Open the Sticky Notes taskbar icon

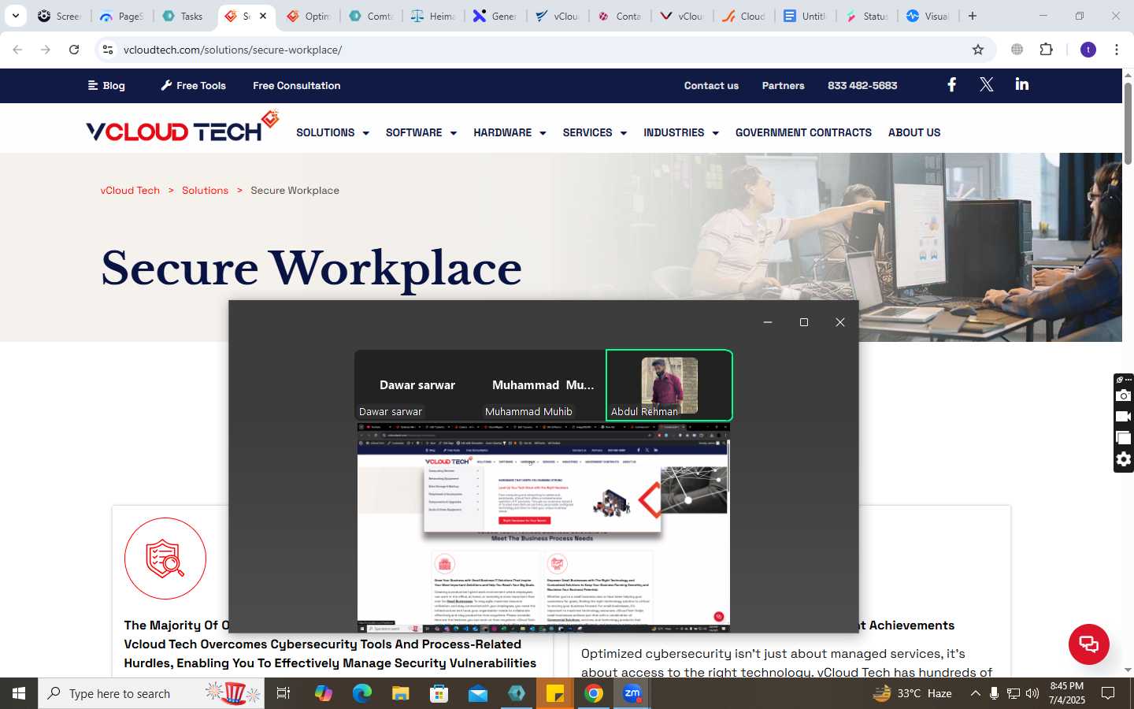[555, 693]
